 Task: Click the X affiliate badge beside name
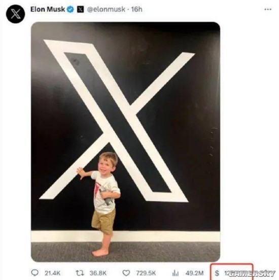click(80, 9)
